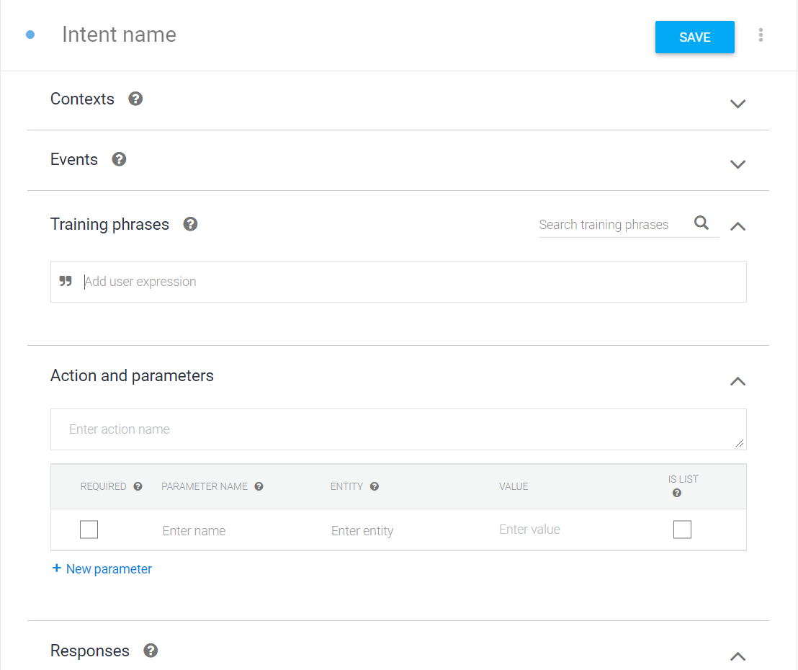Click the Enter value field
Screen dimensions: 798x670
[x=530, y=530]
